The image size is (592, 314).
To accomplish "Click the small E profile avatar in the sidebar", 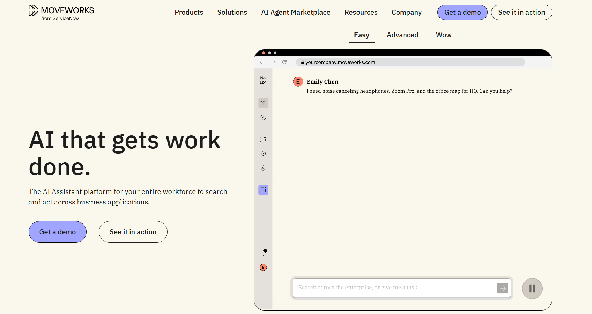I will [x=263, y=267].
